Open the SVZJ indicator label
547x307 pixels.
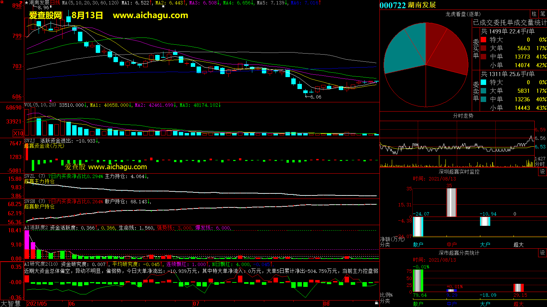pyautogui.click(x=30, y=141)
